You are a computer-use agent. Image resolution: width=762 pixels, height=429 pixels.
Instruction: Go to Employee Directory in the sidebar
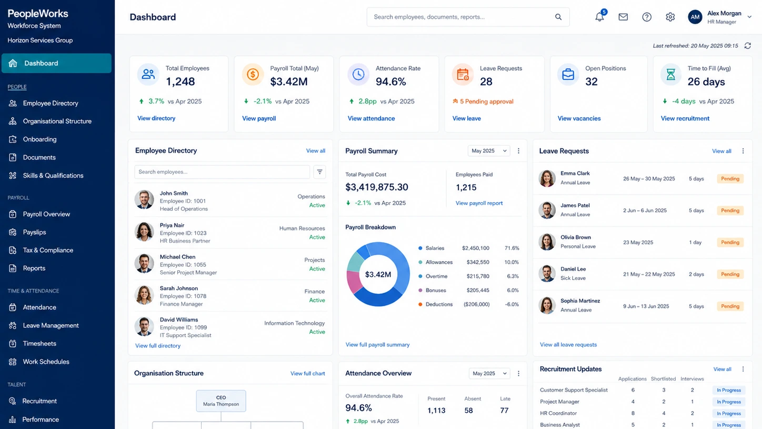tap(51, 103)
